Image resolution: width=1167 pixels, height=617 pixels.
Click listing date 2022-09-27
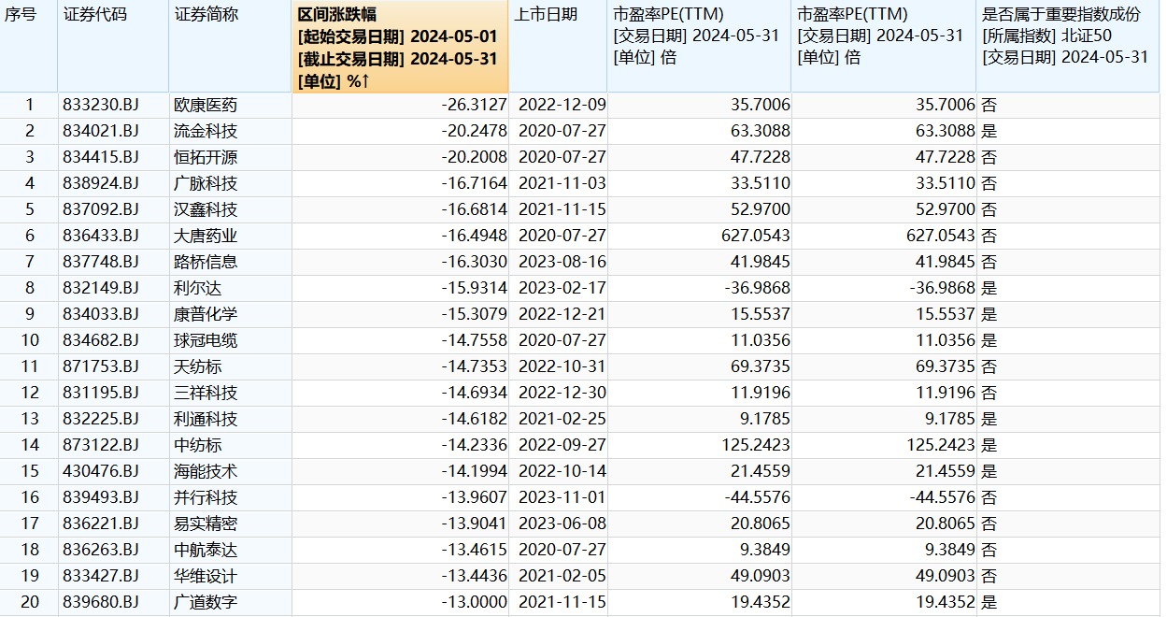[562, 445]
